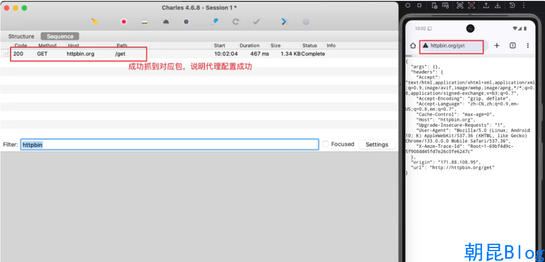Sort by the Size column header
The image size is (545, 262).
tap(276, 45)
